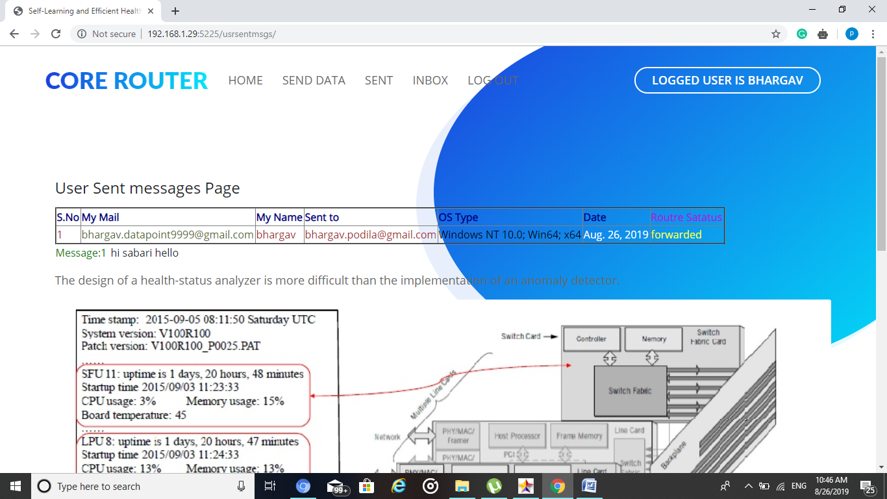Click the browser forward arrow
887x499 pixels.
[35, 34]
